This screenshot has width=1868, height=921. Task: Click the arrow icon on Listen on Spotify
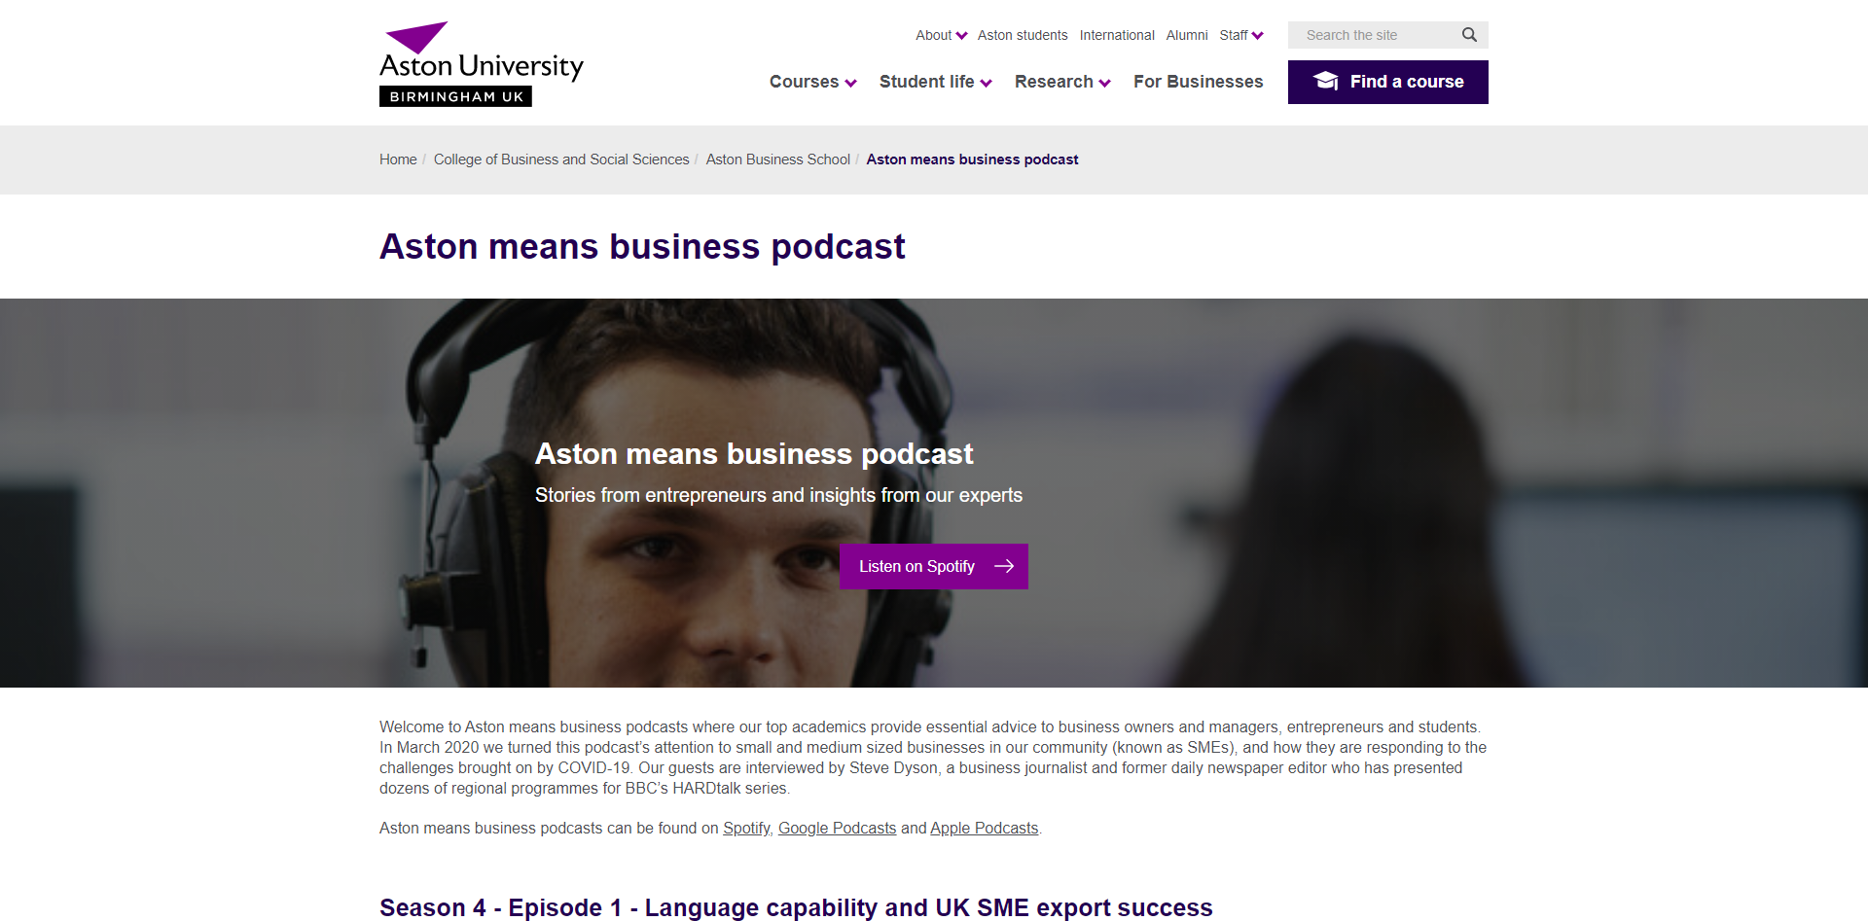1004,566
